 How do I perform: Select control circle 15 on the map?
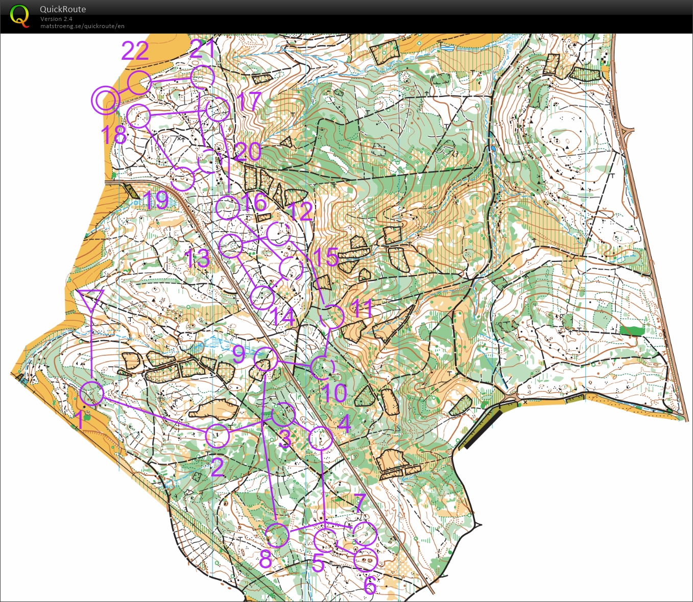(291, 269)
